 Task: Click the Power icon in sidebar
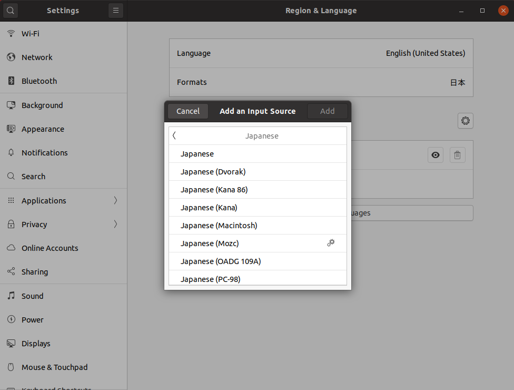pyautogui.click(x=11, y=319)
